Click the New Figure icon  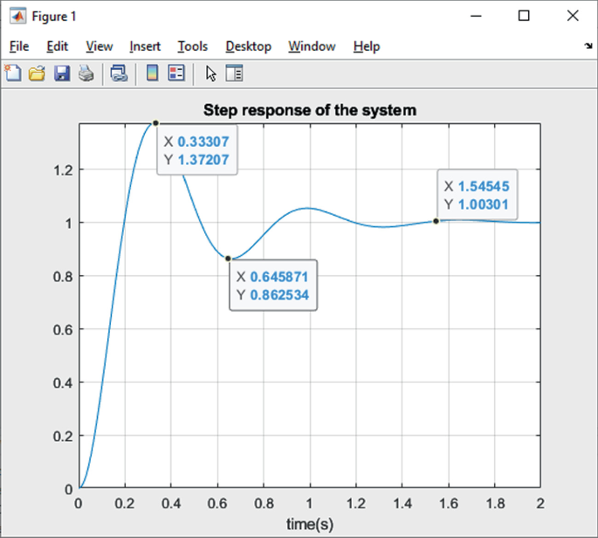[13, 72]
